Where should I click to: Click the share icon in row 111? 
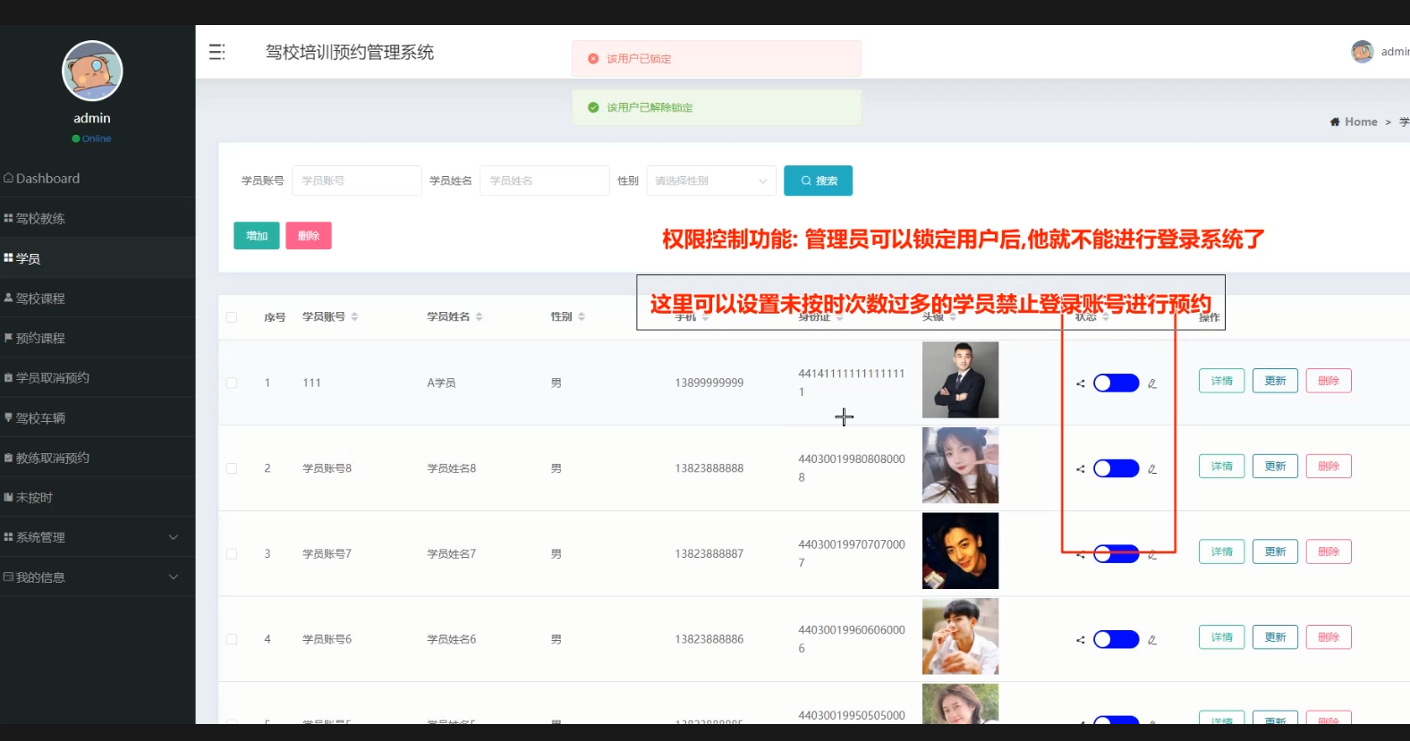point(1080,383)
